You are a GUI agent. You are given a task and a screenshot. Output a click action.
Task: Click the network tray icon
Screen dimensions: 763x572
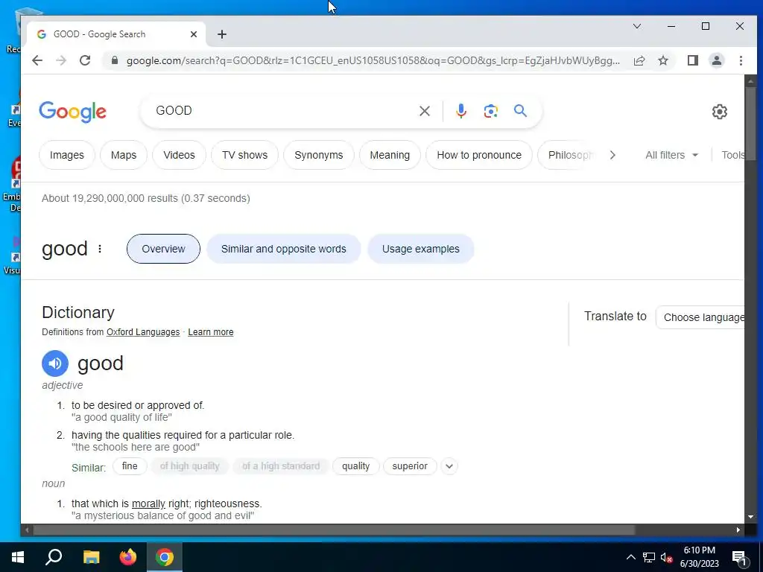649,557
